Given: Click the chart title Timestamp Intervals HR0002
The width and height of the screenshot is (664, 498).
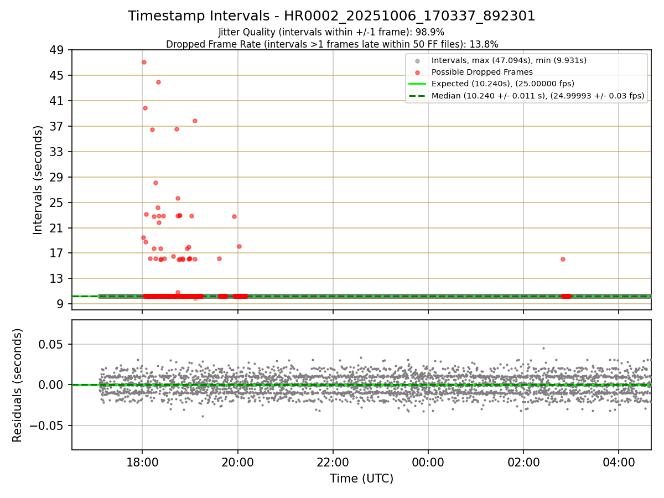Looking at the screenshot, I should (x=331, y=16).
